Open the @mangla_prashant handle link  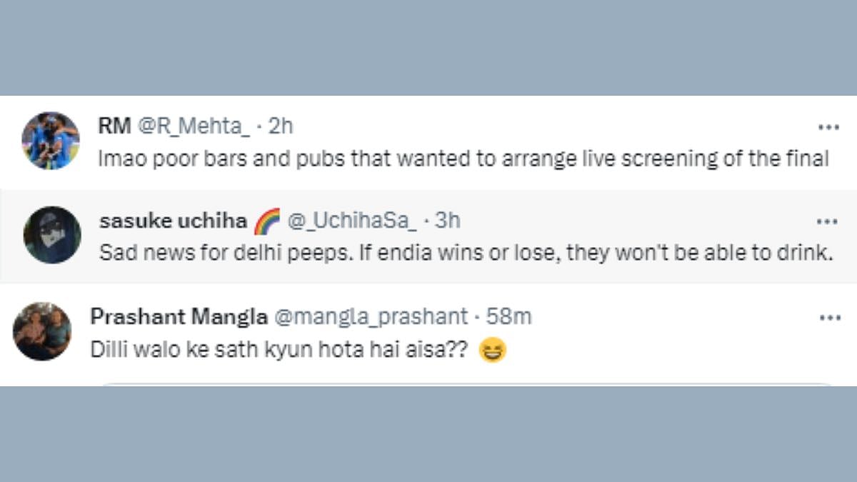[x=371, y=316]
